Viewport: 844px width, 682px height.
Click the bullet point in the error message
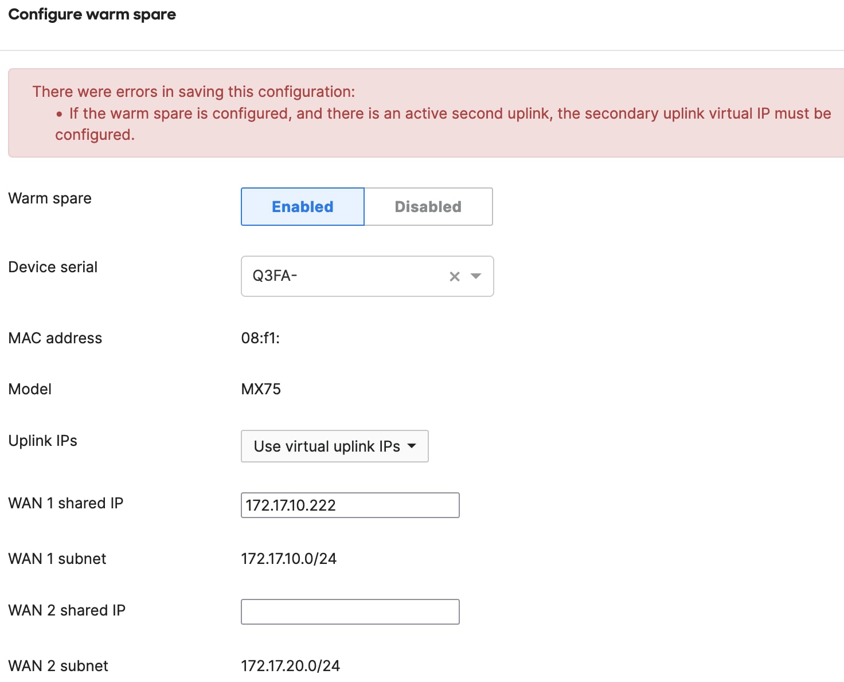tap(58, 114)
